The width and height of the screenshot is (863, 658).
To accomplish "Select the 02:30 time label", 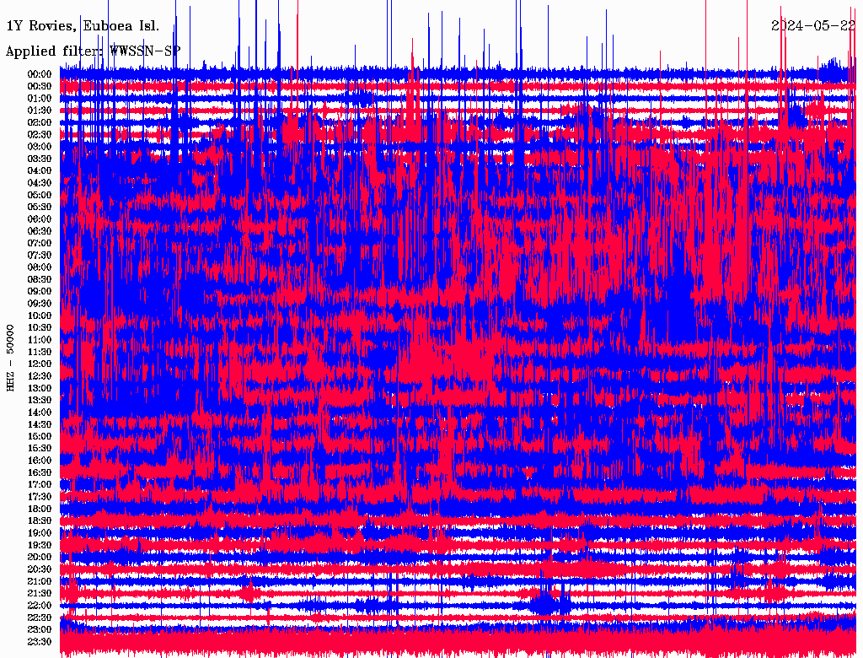I will click(40, 135).
